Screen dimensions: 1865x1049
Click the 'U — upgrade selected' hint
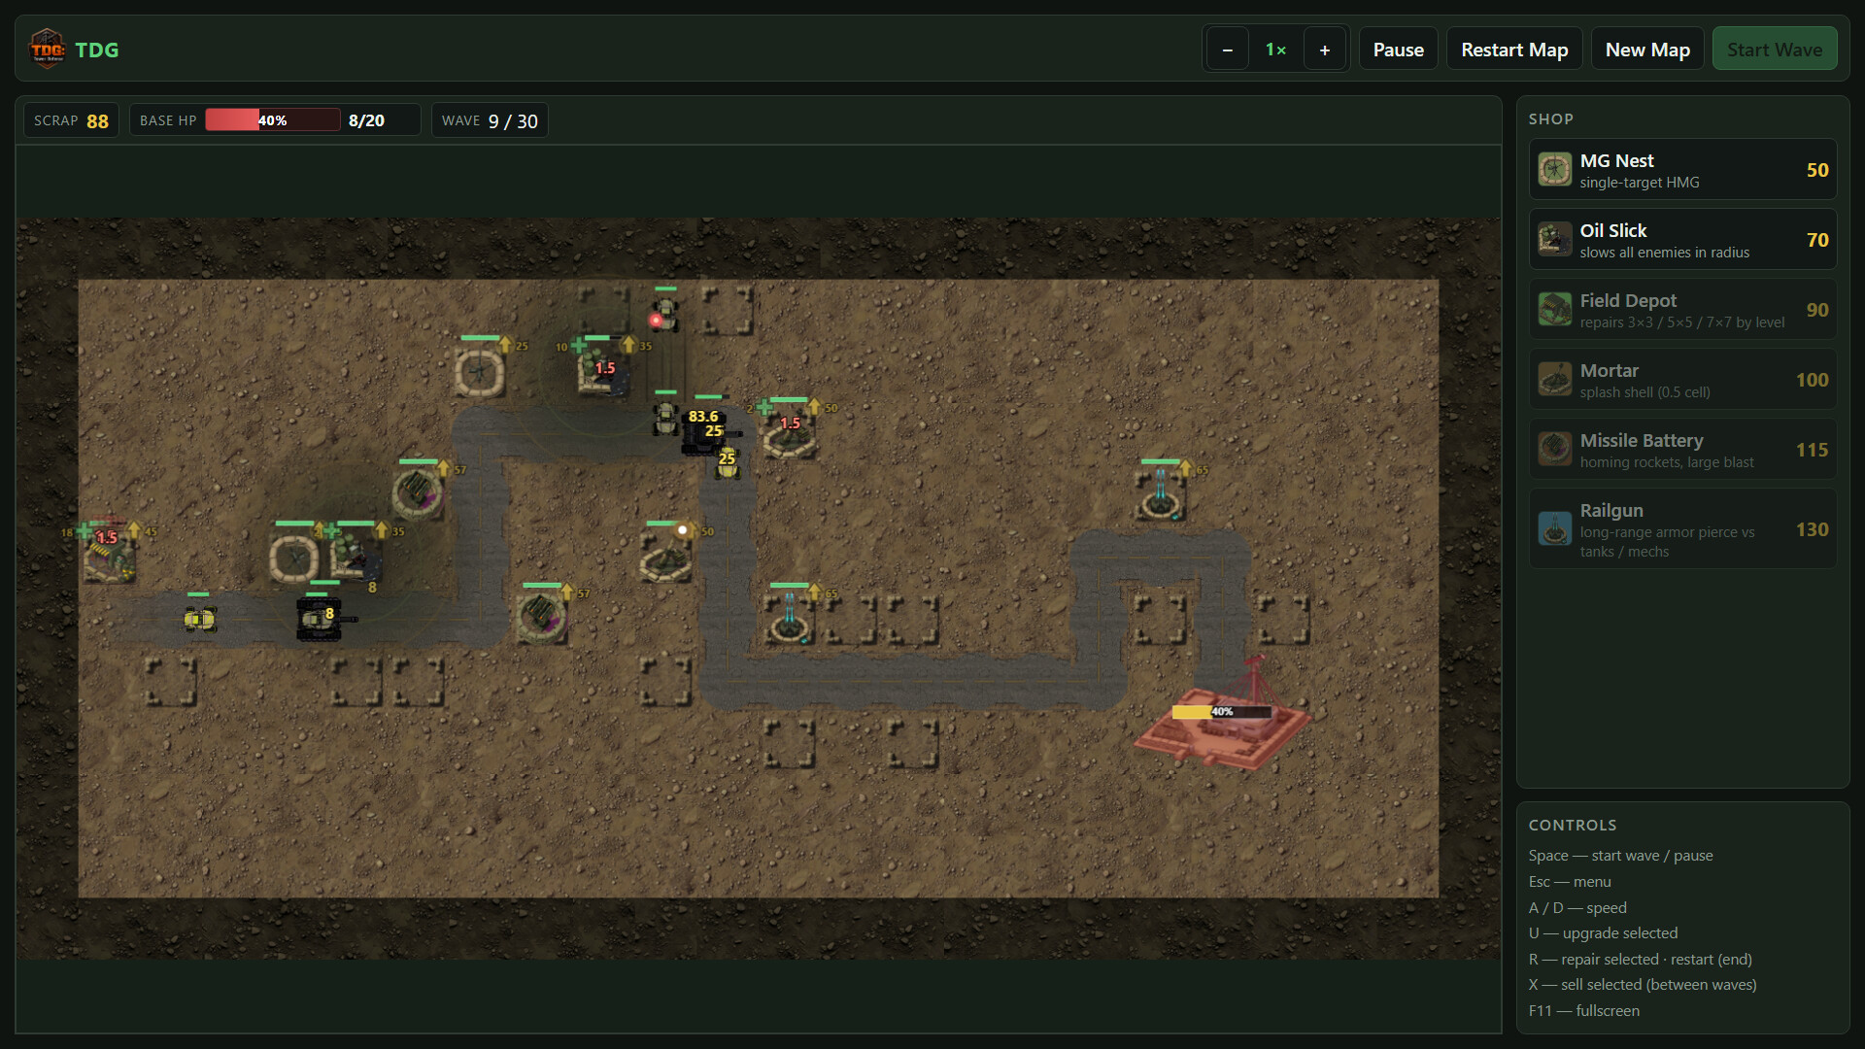(x=1603, y=933)
